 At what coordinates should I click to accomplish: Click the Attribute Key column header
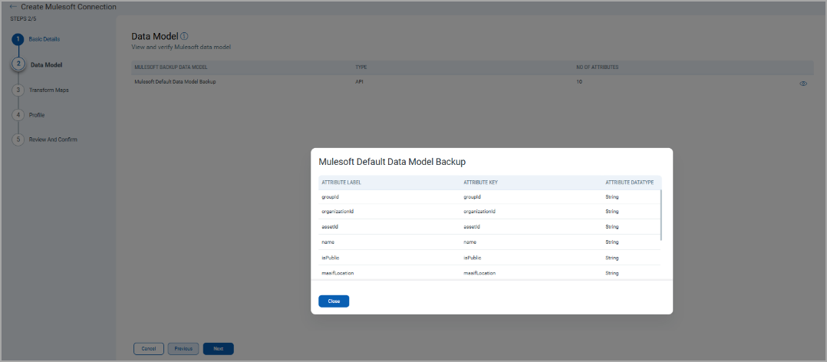(x=480, y=183)
